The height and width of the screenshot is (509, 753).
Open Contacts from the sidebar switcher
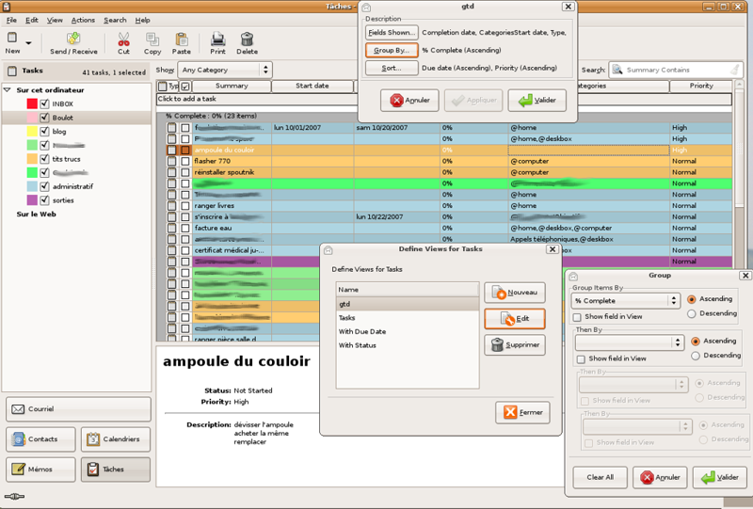(40, 439)
